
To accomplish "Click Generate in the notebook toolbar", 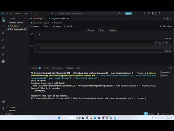I will (35, 26).
